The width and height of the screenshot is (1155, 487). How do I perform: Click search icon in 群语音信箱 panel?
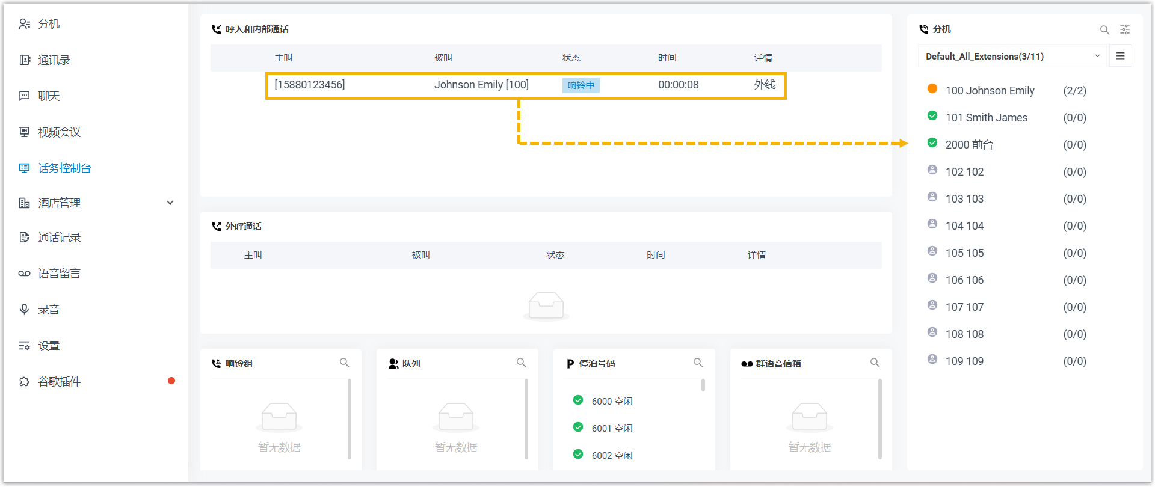(875, 363)
